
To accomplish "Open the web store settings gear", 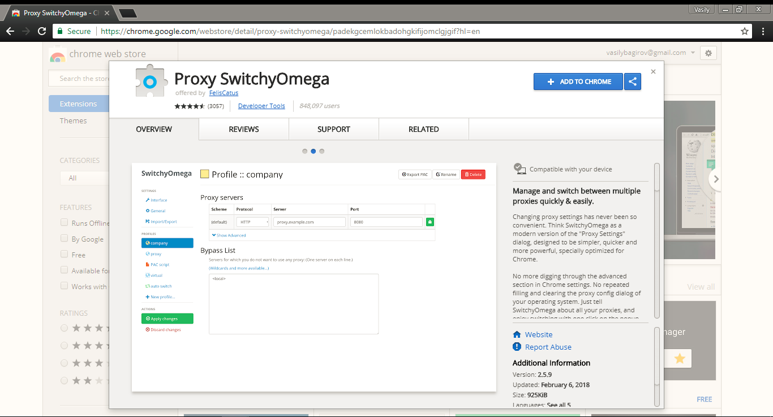I will pos(708,53).
